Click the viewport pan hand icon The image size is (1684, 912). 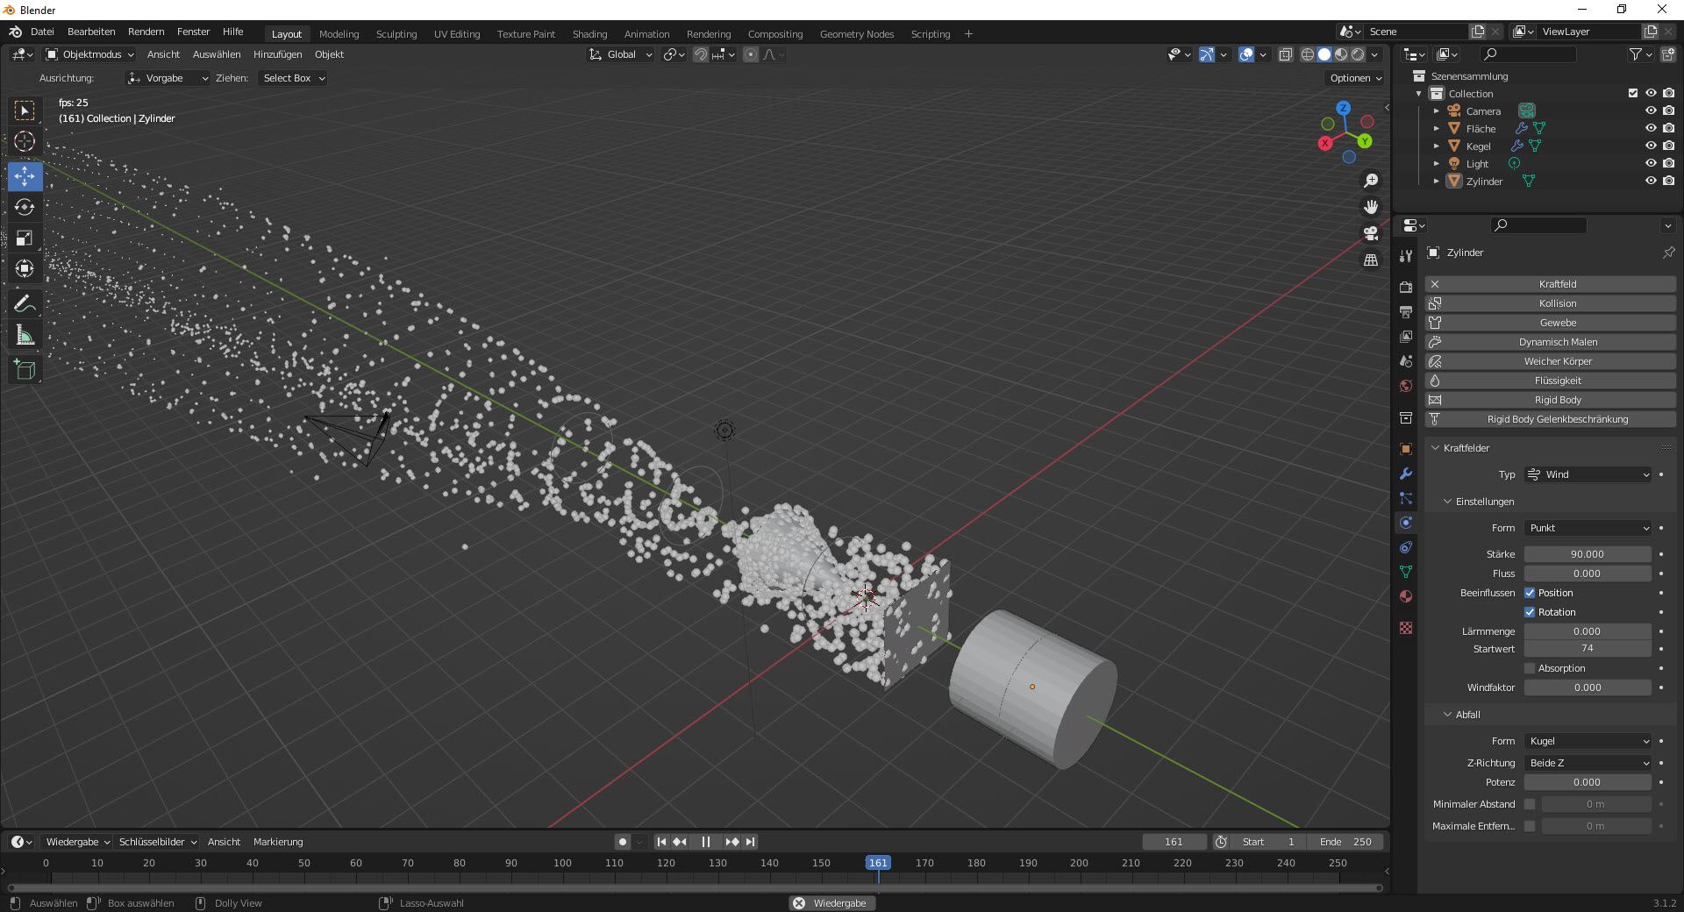click(1370, 207)
